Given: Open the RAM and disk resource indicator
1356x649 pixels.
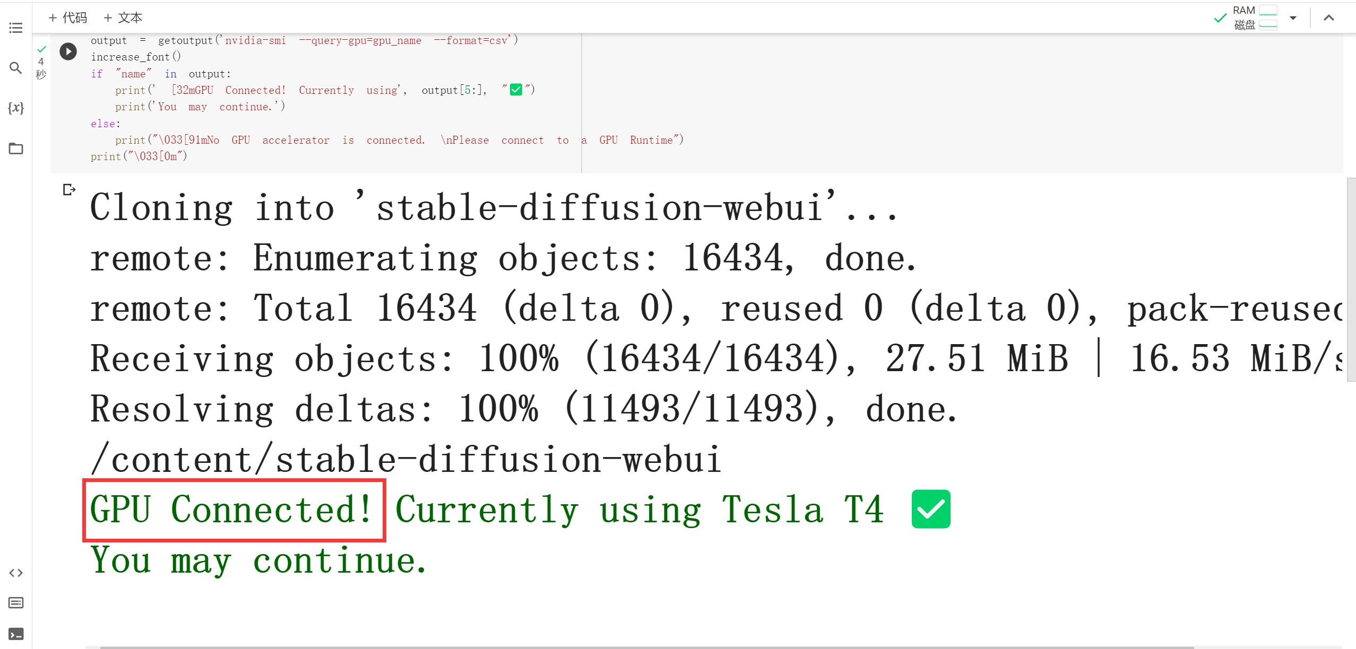Looking at the screenshot, I should [x=1255, y=17].
